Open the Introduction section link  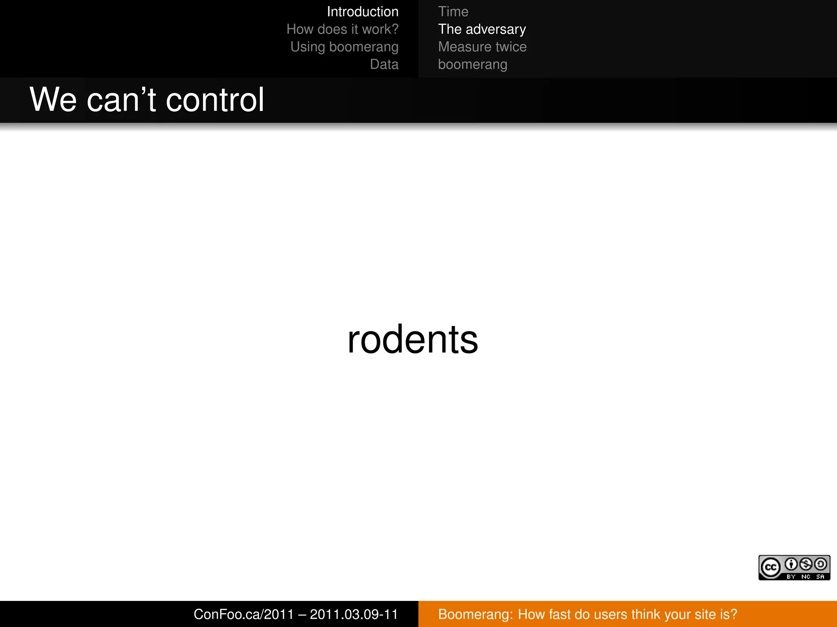click(363, 11)
